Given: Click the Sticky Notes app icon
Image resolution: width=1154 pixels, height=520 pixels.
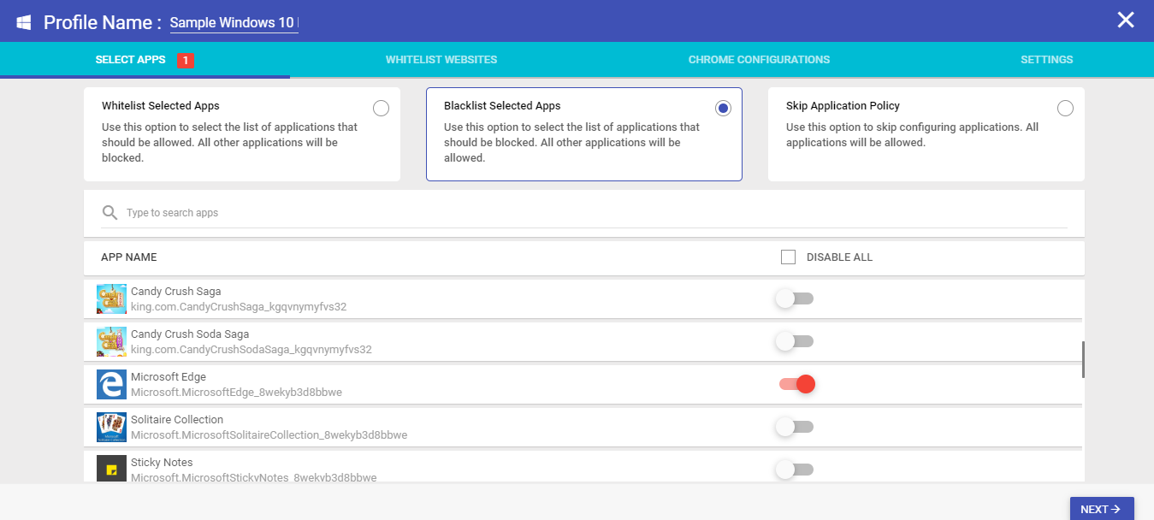Looking at the screenshot, I should (x=111, y=469).
